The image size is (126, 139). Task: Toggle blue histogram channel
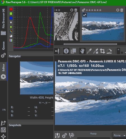[x=11, y=18]
